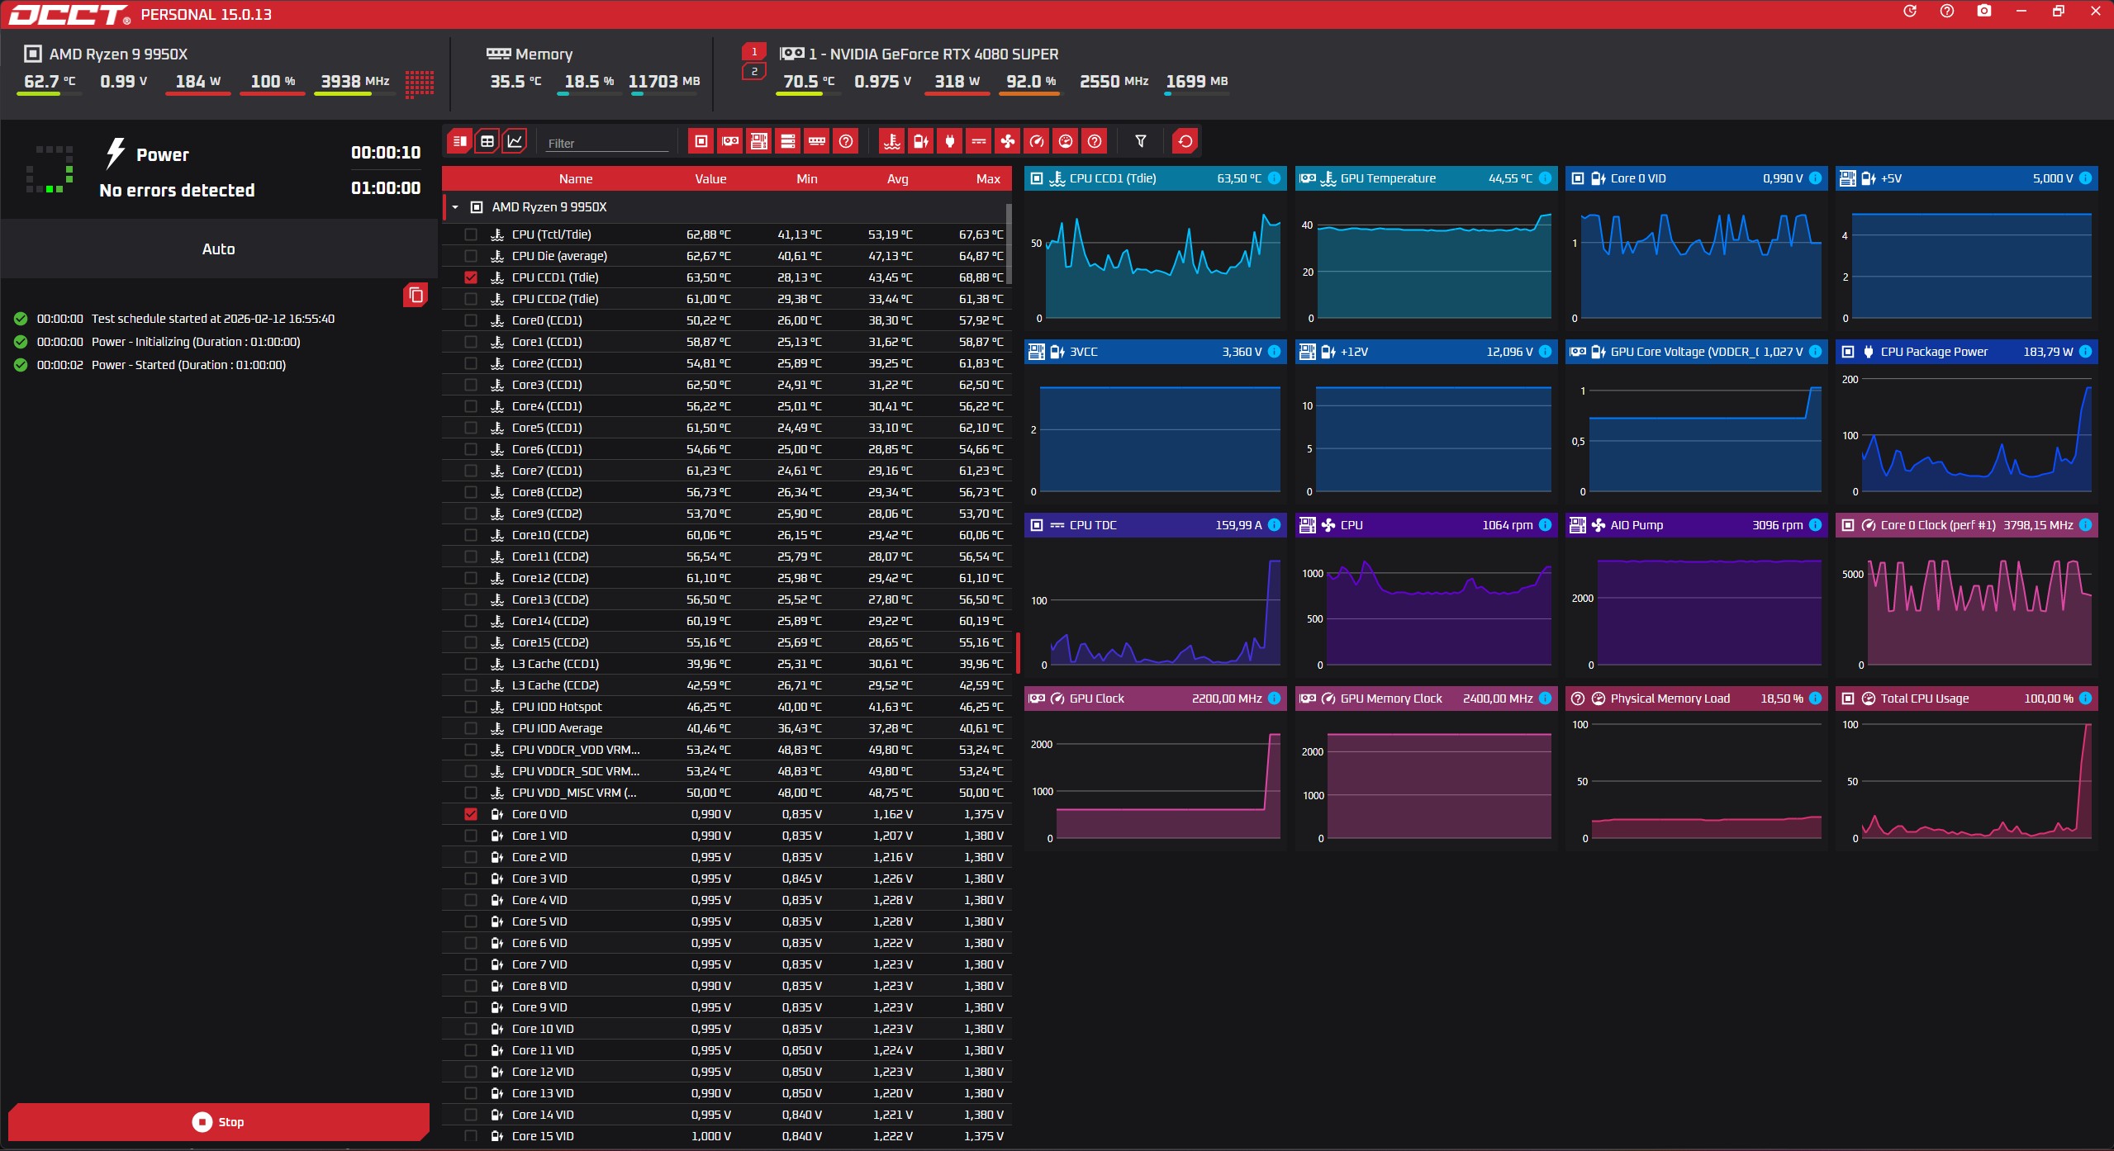The image size is (2114, 1151).
Task: Enable the CPU (Tctl/Tdie) checkbox
Action: pyautogui.click(x=471, y=234)
